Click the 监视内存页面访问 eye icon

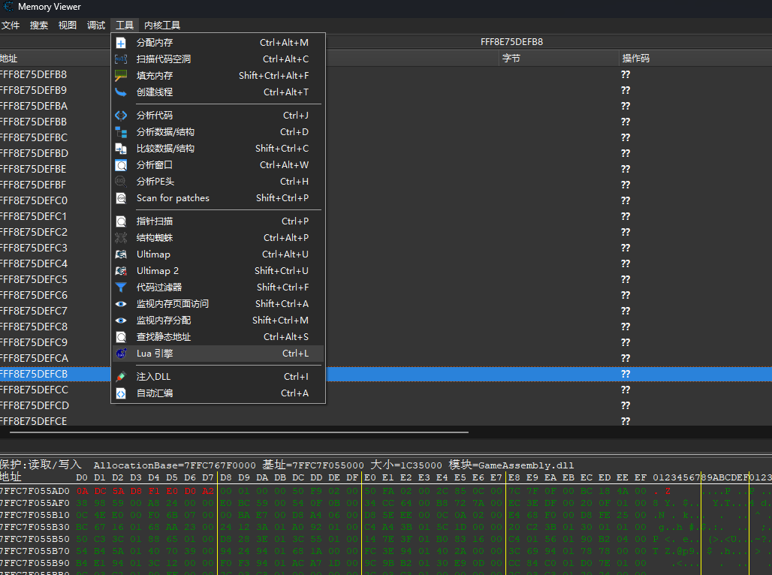pos(121,304)
